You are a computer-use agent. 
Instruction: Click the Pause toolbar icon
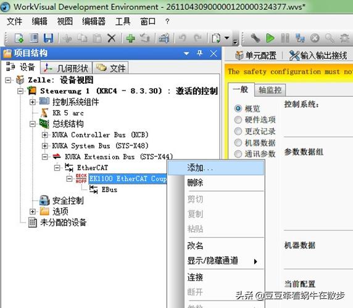pos(285,38)
